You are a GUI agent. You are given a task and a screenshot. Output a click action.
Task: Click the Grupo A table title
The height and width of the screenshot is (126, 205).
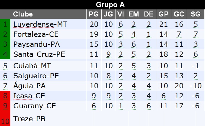pos(110,5)
